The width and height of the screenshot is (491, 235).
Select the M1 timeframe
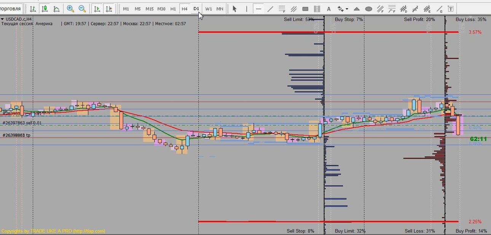pos(126,9)
